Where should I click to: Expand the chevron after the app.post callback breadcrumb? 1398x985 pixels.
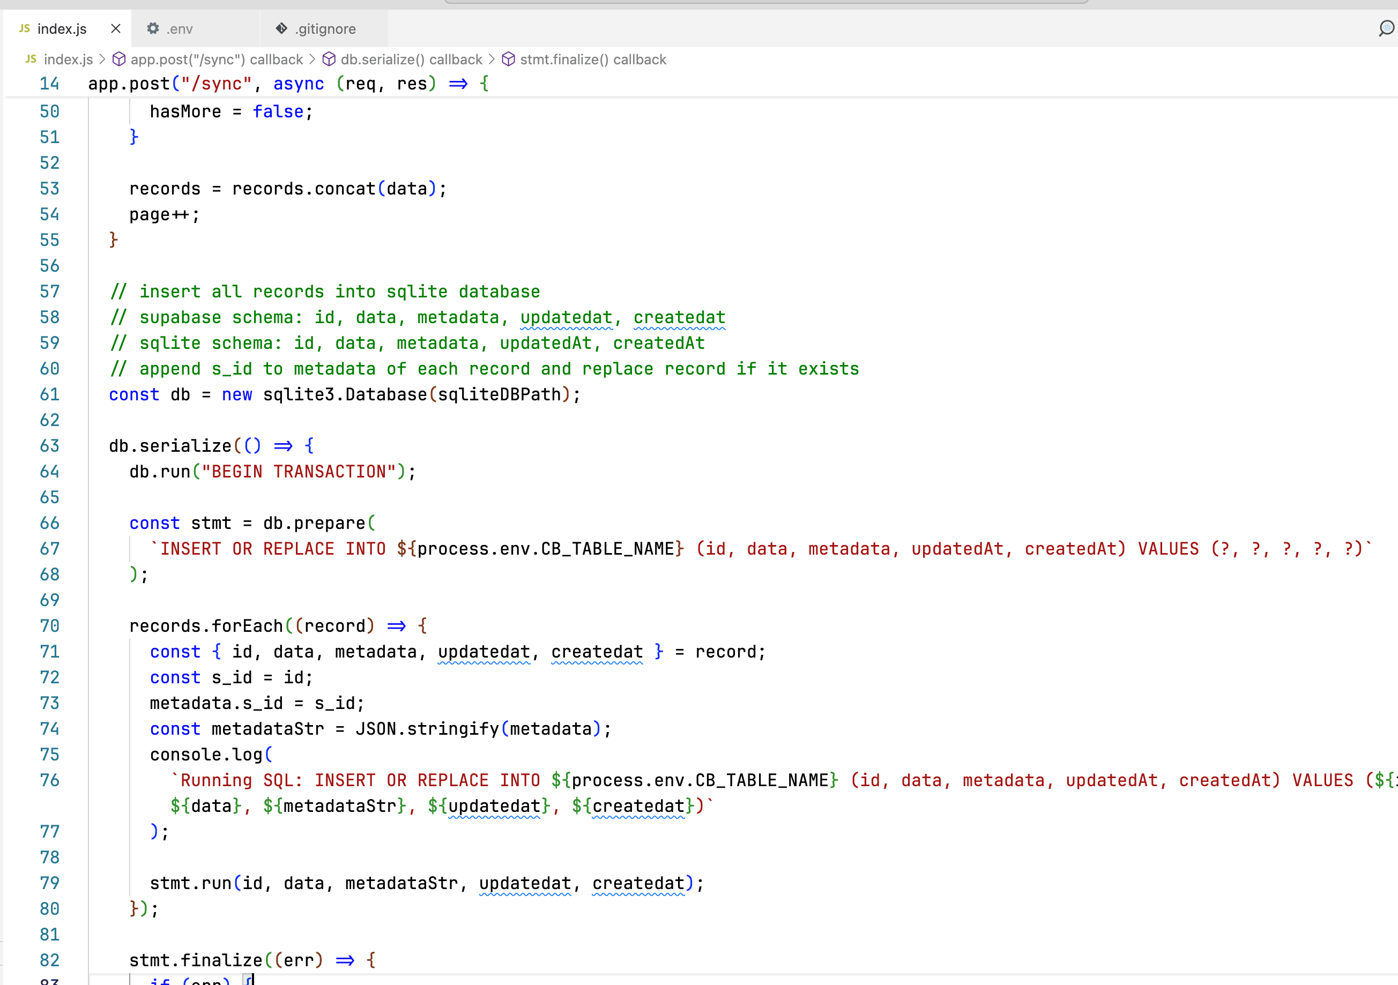[313, 59]
